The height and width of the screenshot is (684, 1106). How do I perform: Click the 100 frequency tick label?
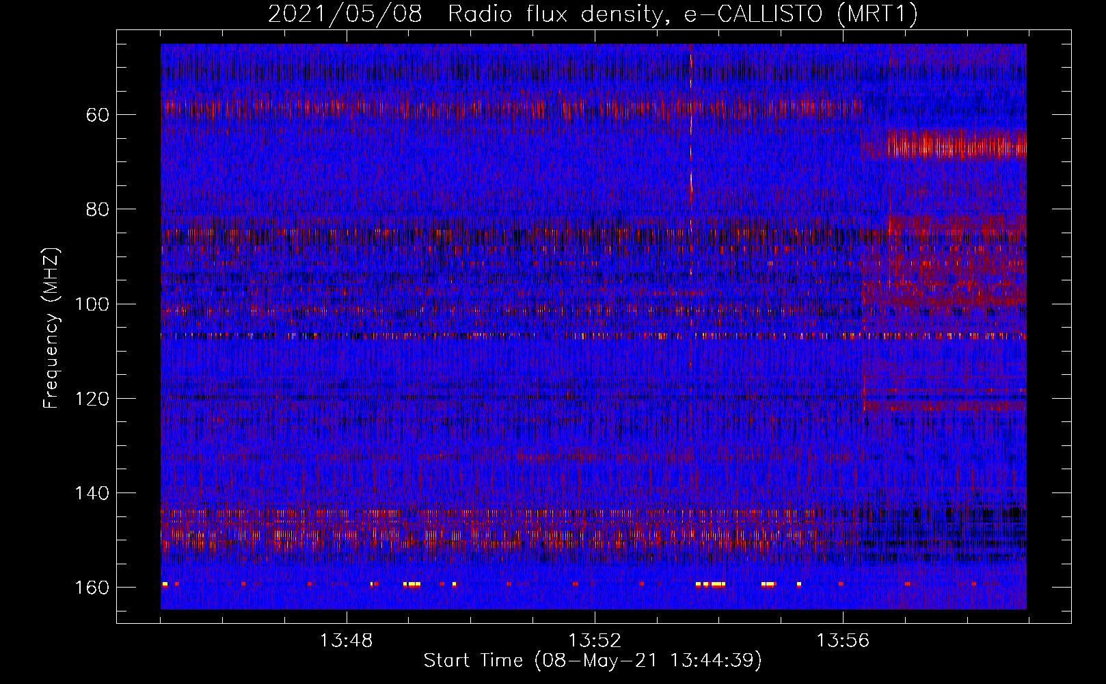(x=92, y=304)
